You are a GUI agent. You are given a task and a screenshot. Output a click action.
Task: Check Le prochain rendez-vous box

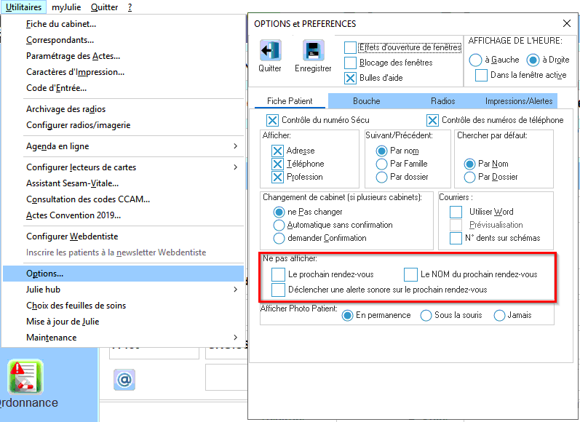coord(278,274)
